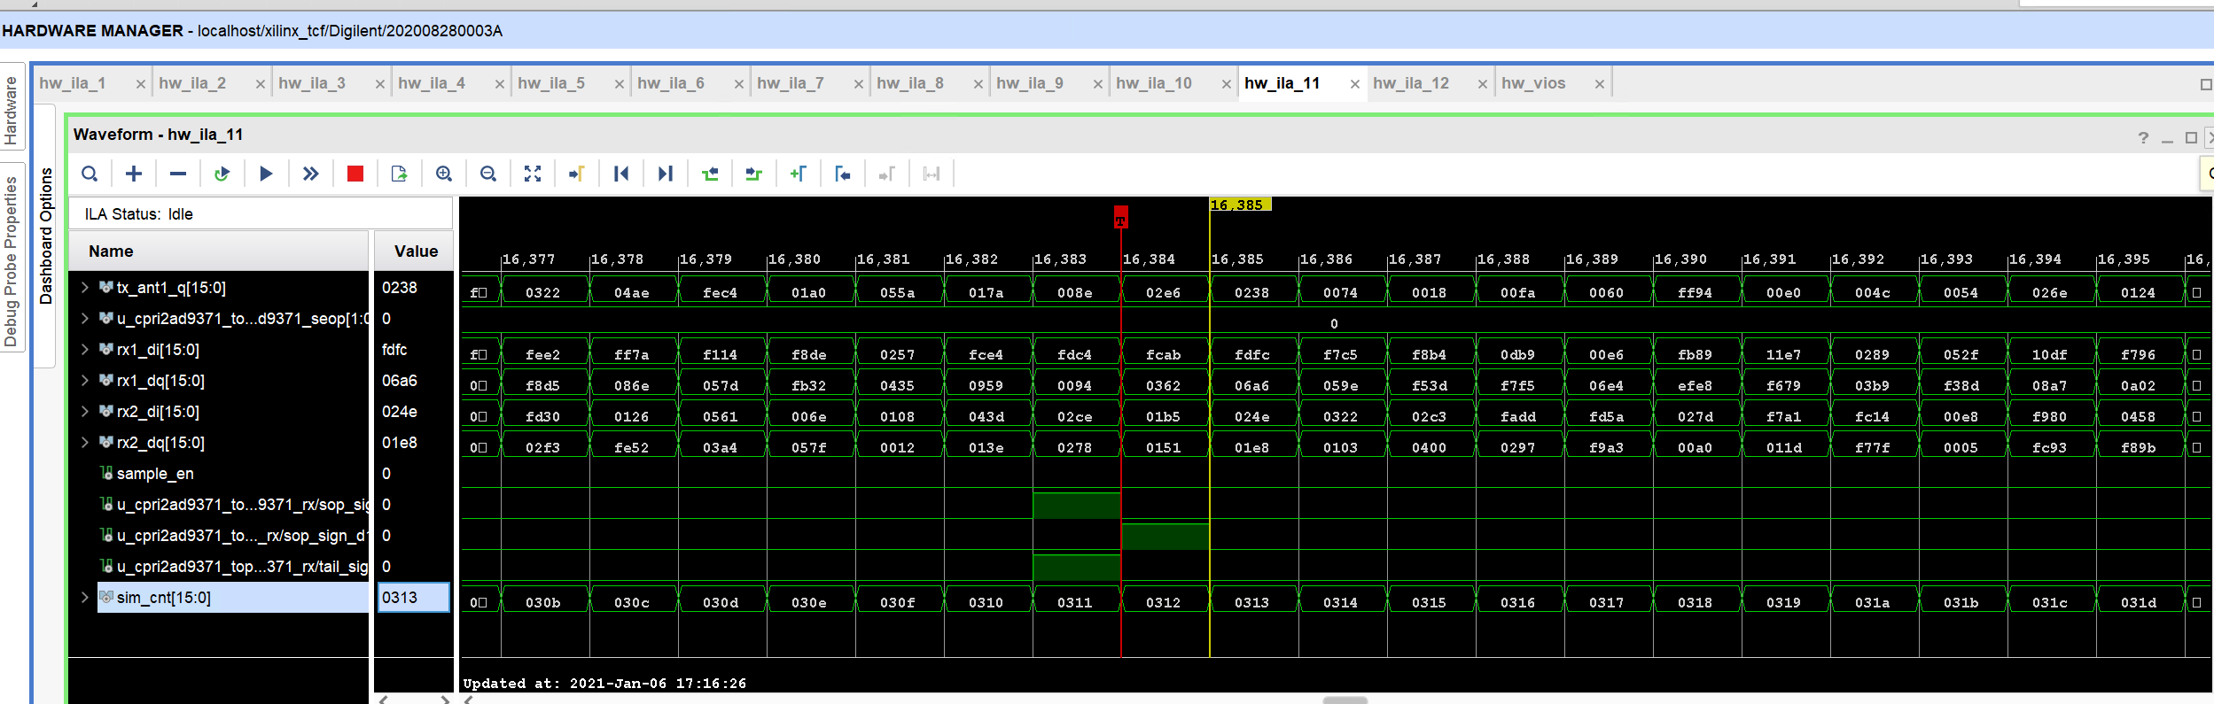Screen dimensions: 2214x704
Task: Stop trigger with the red square
Action: [355, 174]
